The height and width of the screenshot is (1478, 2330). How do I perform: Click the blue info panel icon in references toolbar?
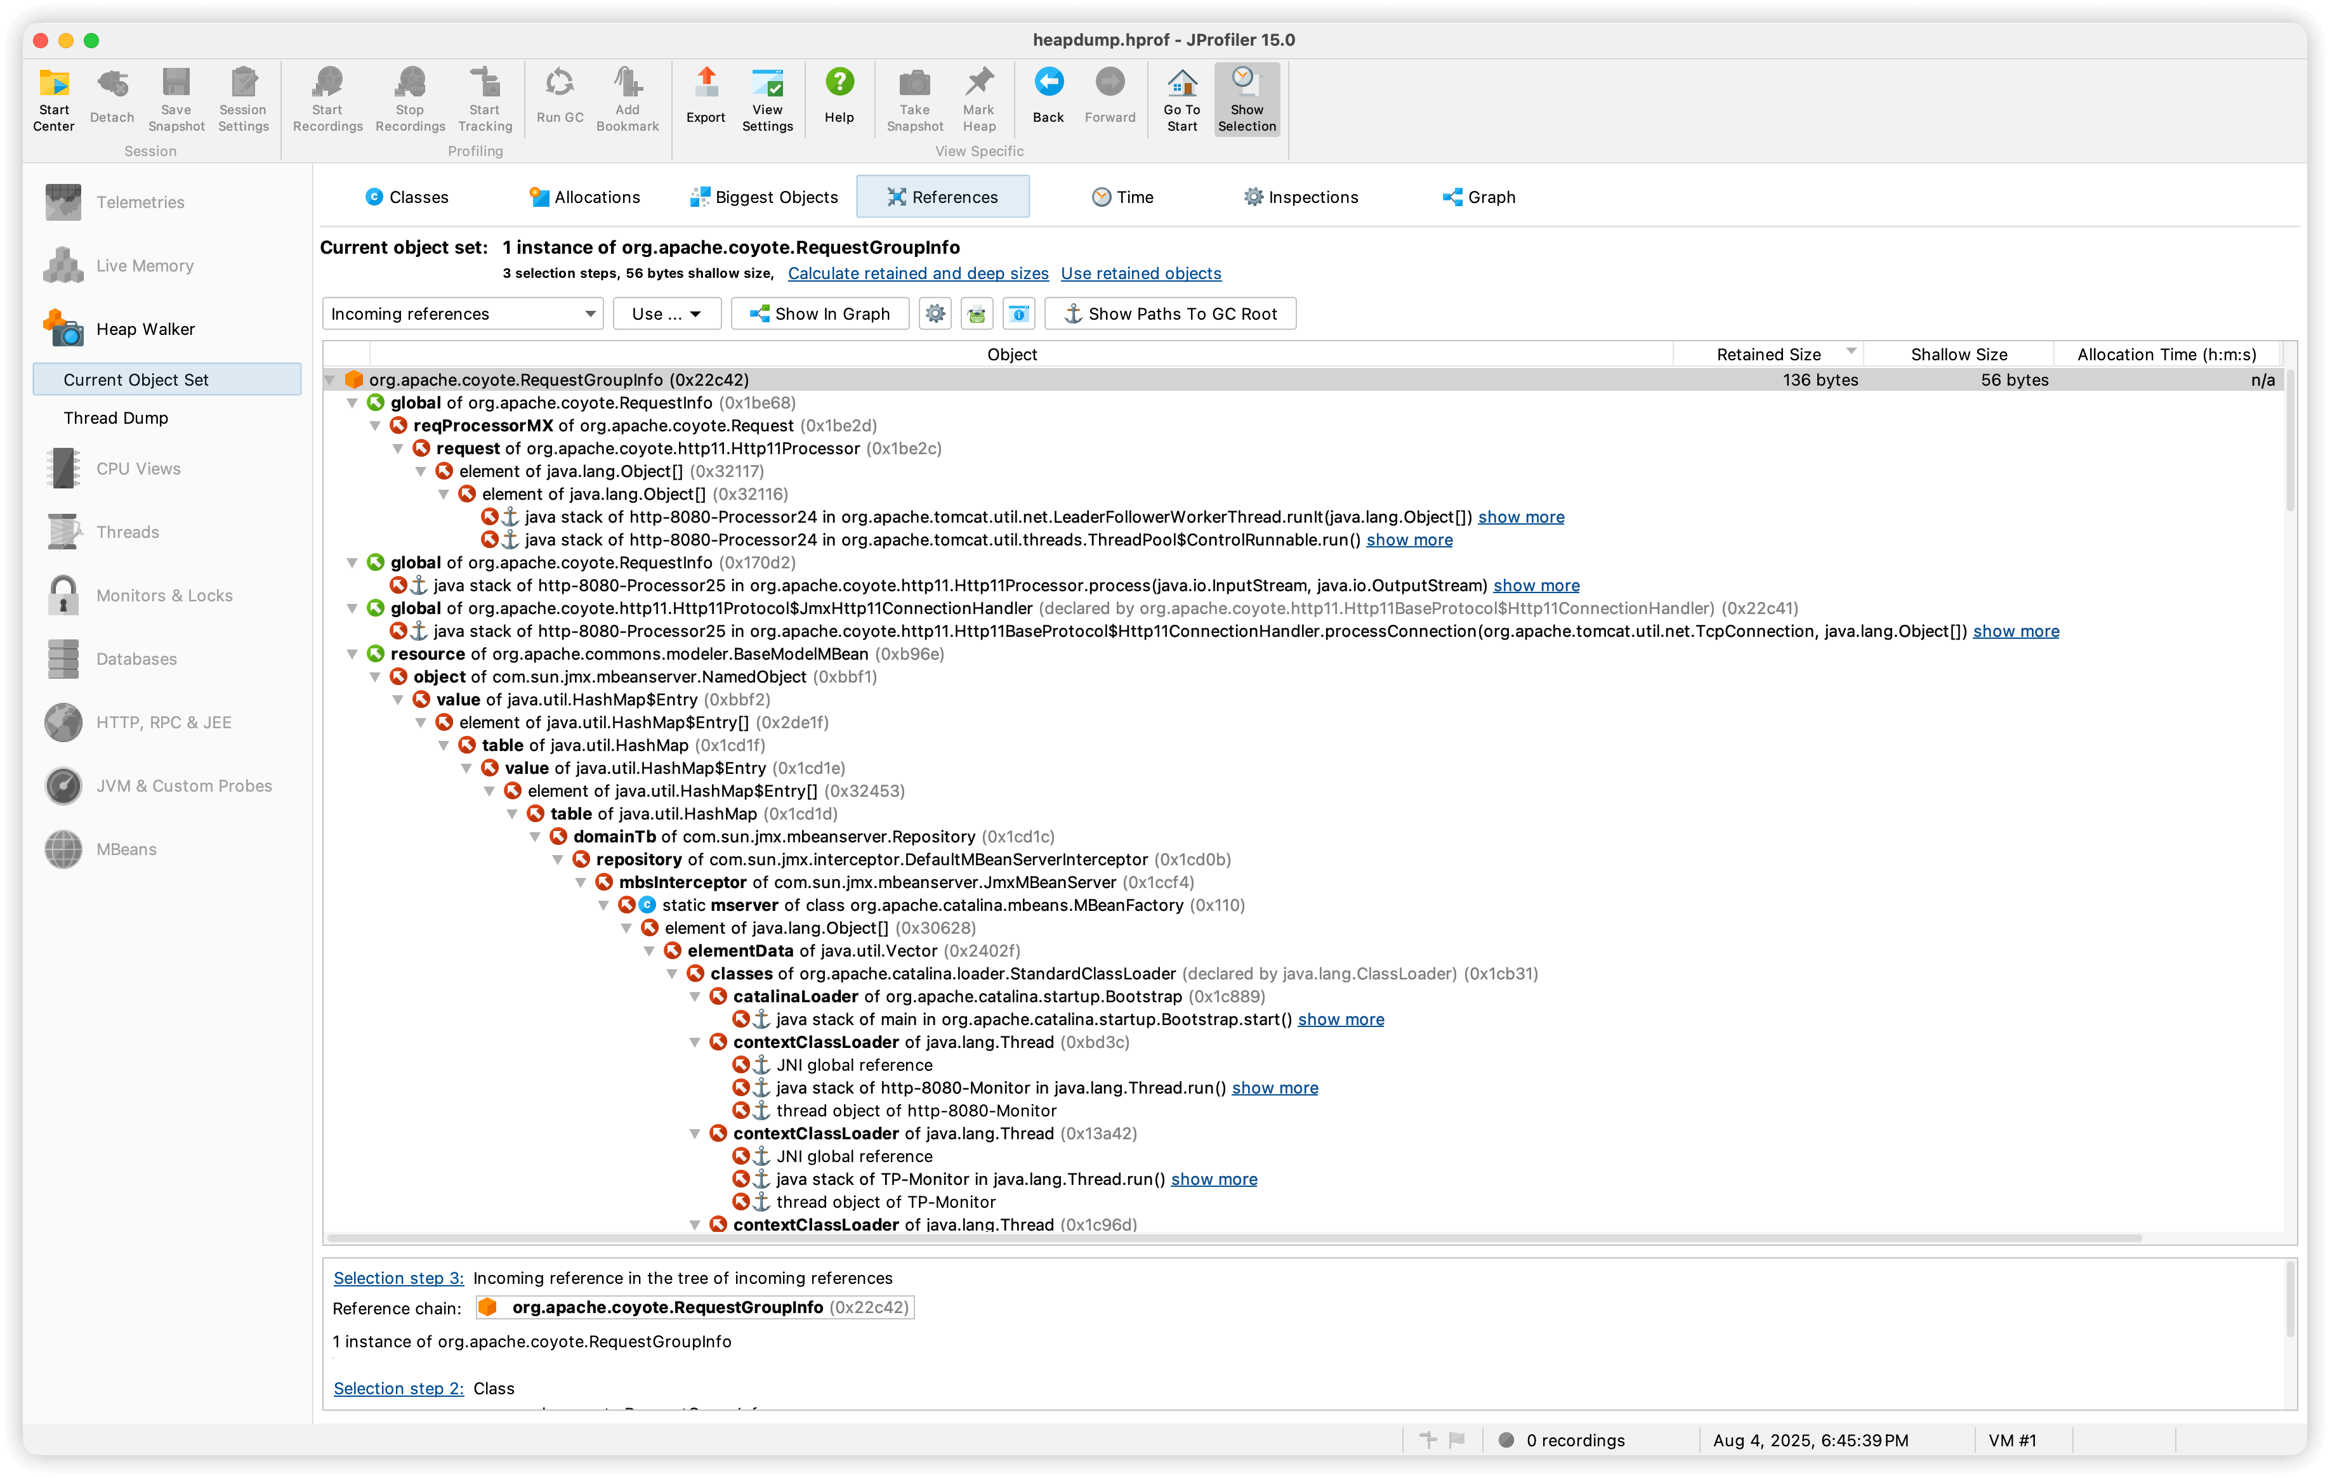tap(1018, 313)
